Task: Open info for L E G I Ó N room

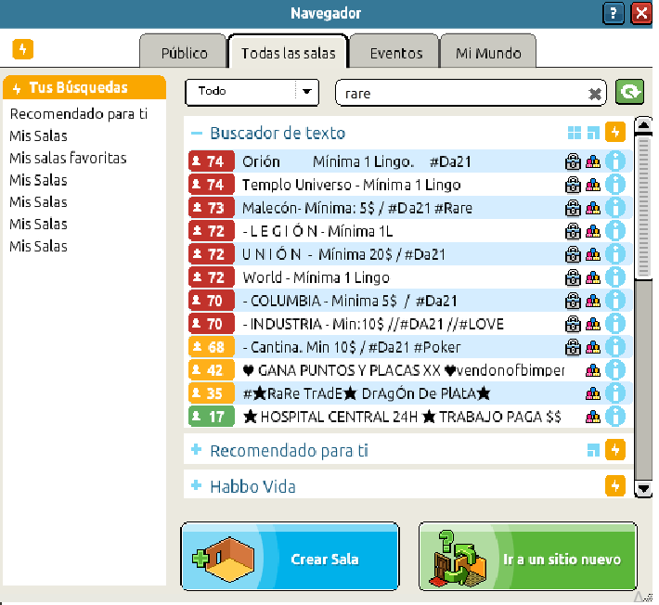Action: 615,231
